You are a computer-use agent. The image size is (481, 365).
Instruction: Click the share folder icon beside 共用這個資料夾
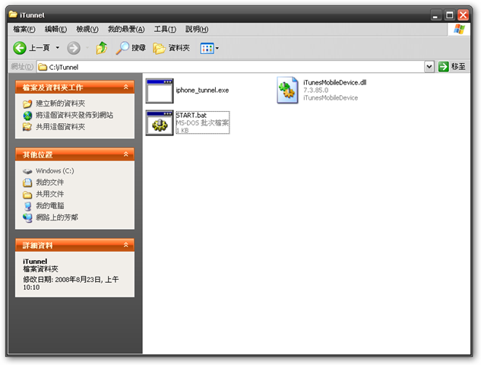tap(27, 127)
